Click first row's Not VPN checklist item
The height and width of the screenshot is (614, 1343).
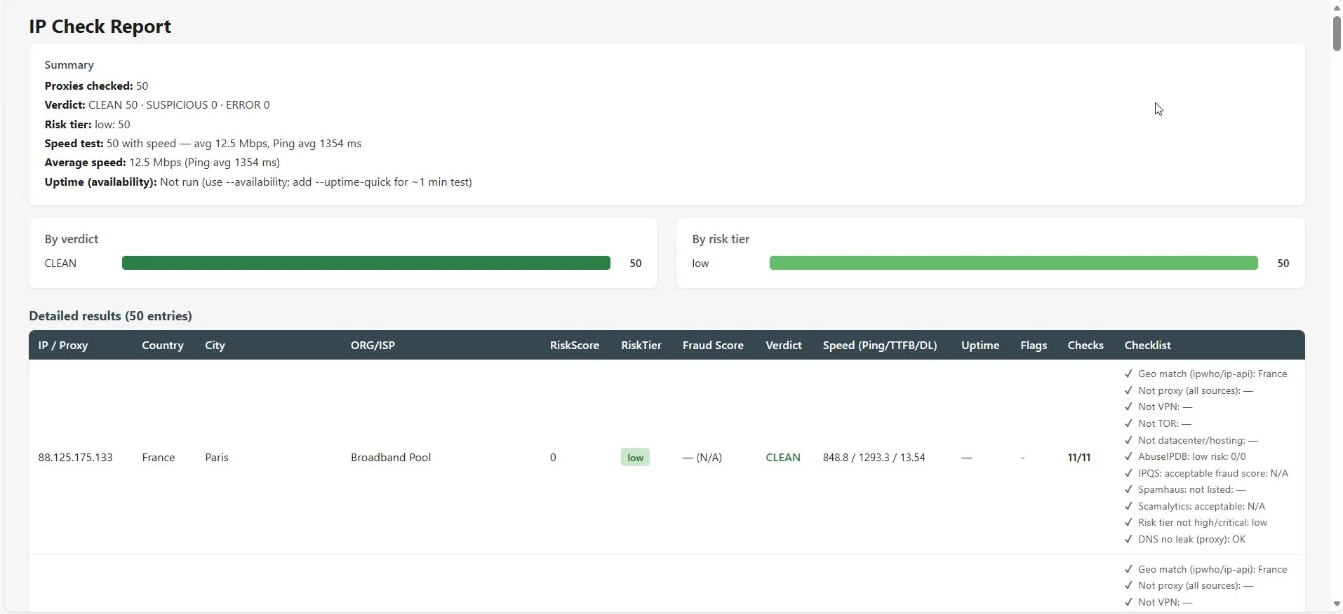tap(1158, 407)
